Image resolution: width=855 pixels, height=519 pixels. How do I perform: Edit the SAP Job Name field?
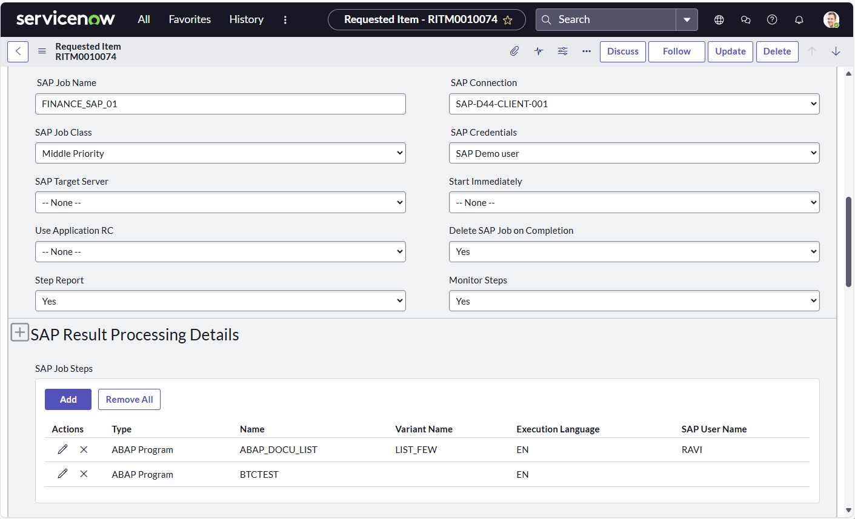(x=221, y=104)
